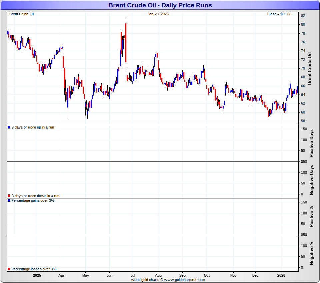Viewport: 320px width, 283px height.
Task: Click the 'Percentage losses over 3%' legend text
Action: point(34,269)
